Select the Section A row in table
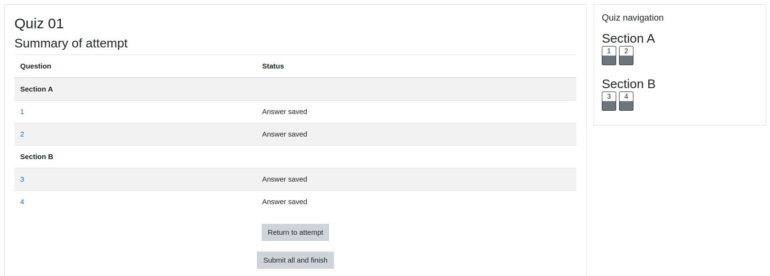 (295, 89)
